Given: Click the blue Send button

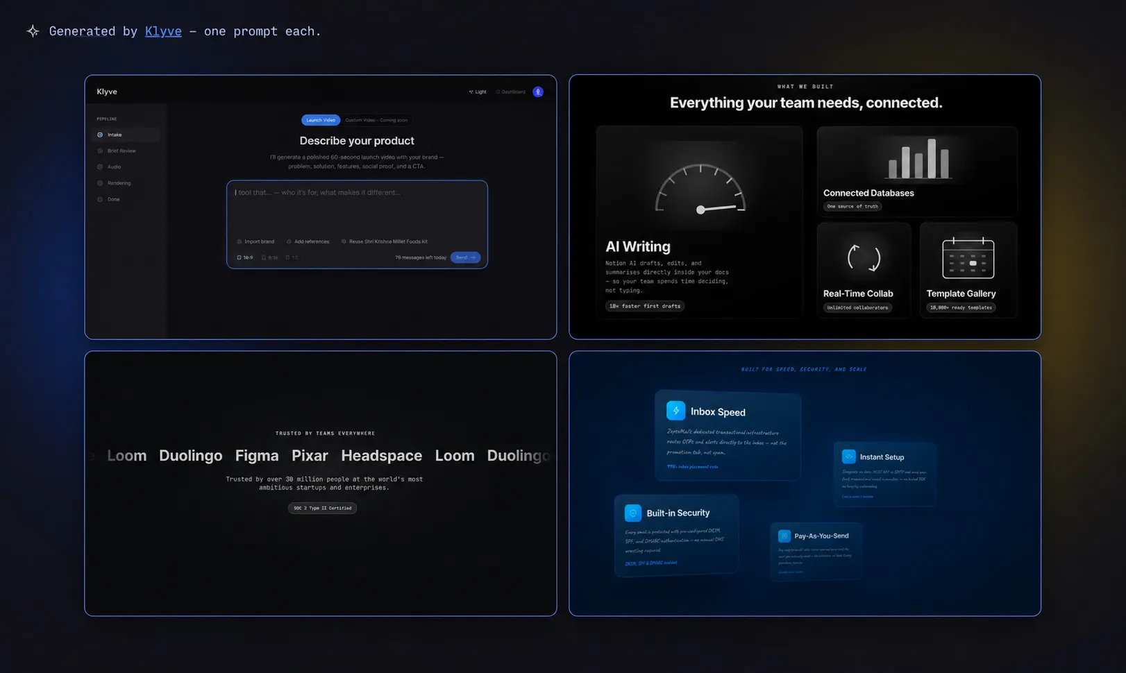Looking at the screenshot, I should [x=465, y=257].
